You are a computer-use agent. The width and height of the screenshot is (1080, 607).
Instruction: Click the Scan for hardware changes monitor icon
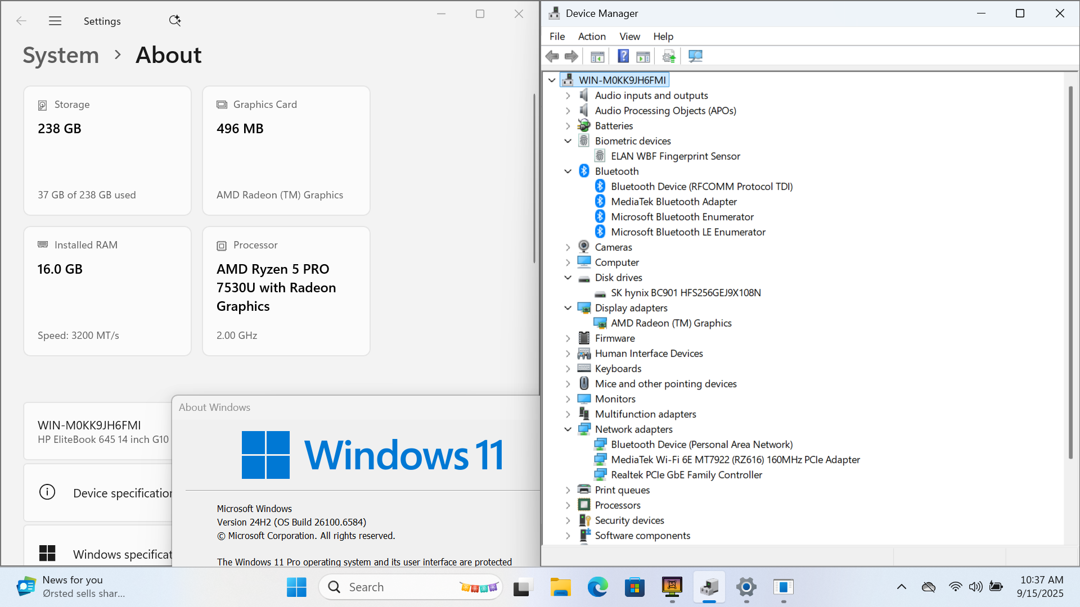(696, 56)
